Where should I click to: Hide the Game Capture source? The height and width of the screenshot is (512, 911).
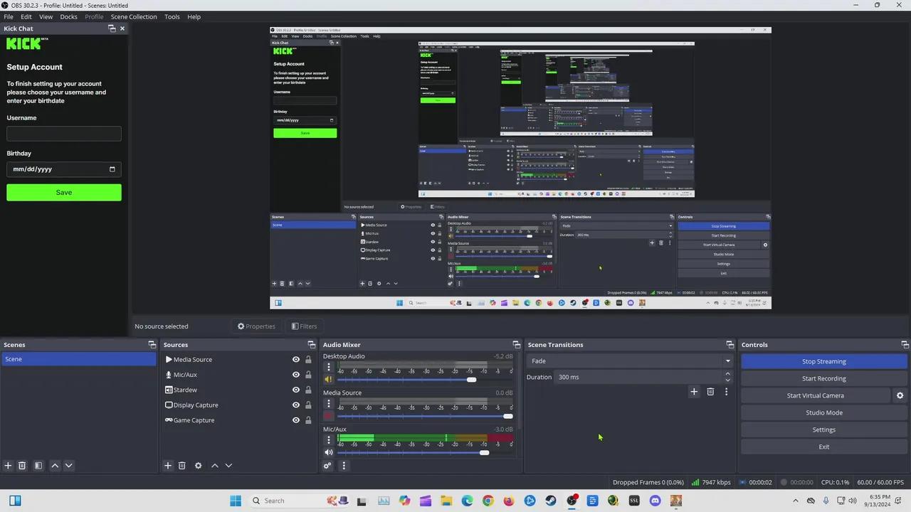[x=296, y=420]
